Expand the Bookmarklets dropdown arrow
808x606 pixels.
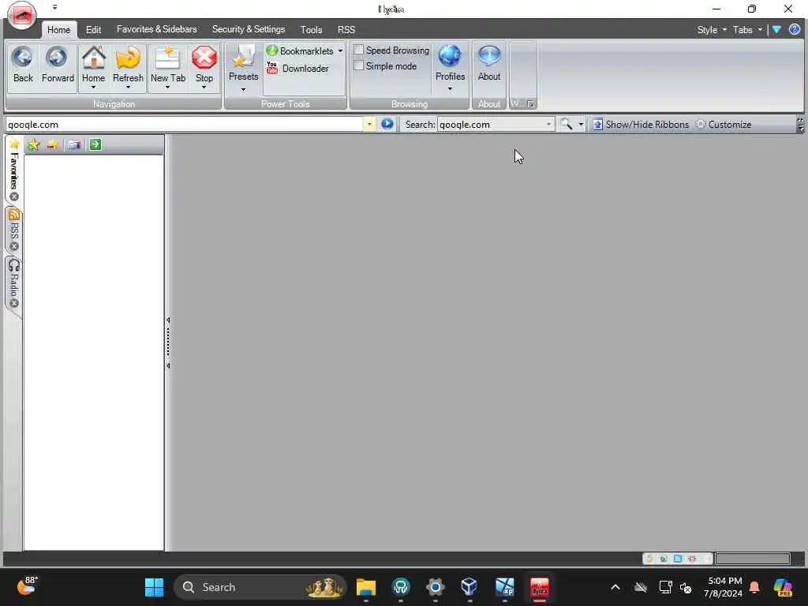point(340,51)
